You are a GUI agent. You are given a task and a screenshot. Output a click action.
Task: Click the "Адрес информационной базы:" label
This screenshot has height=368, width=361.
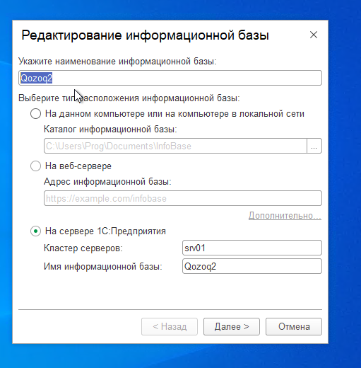click(107, 182)
